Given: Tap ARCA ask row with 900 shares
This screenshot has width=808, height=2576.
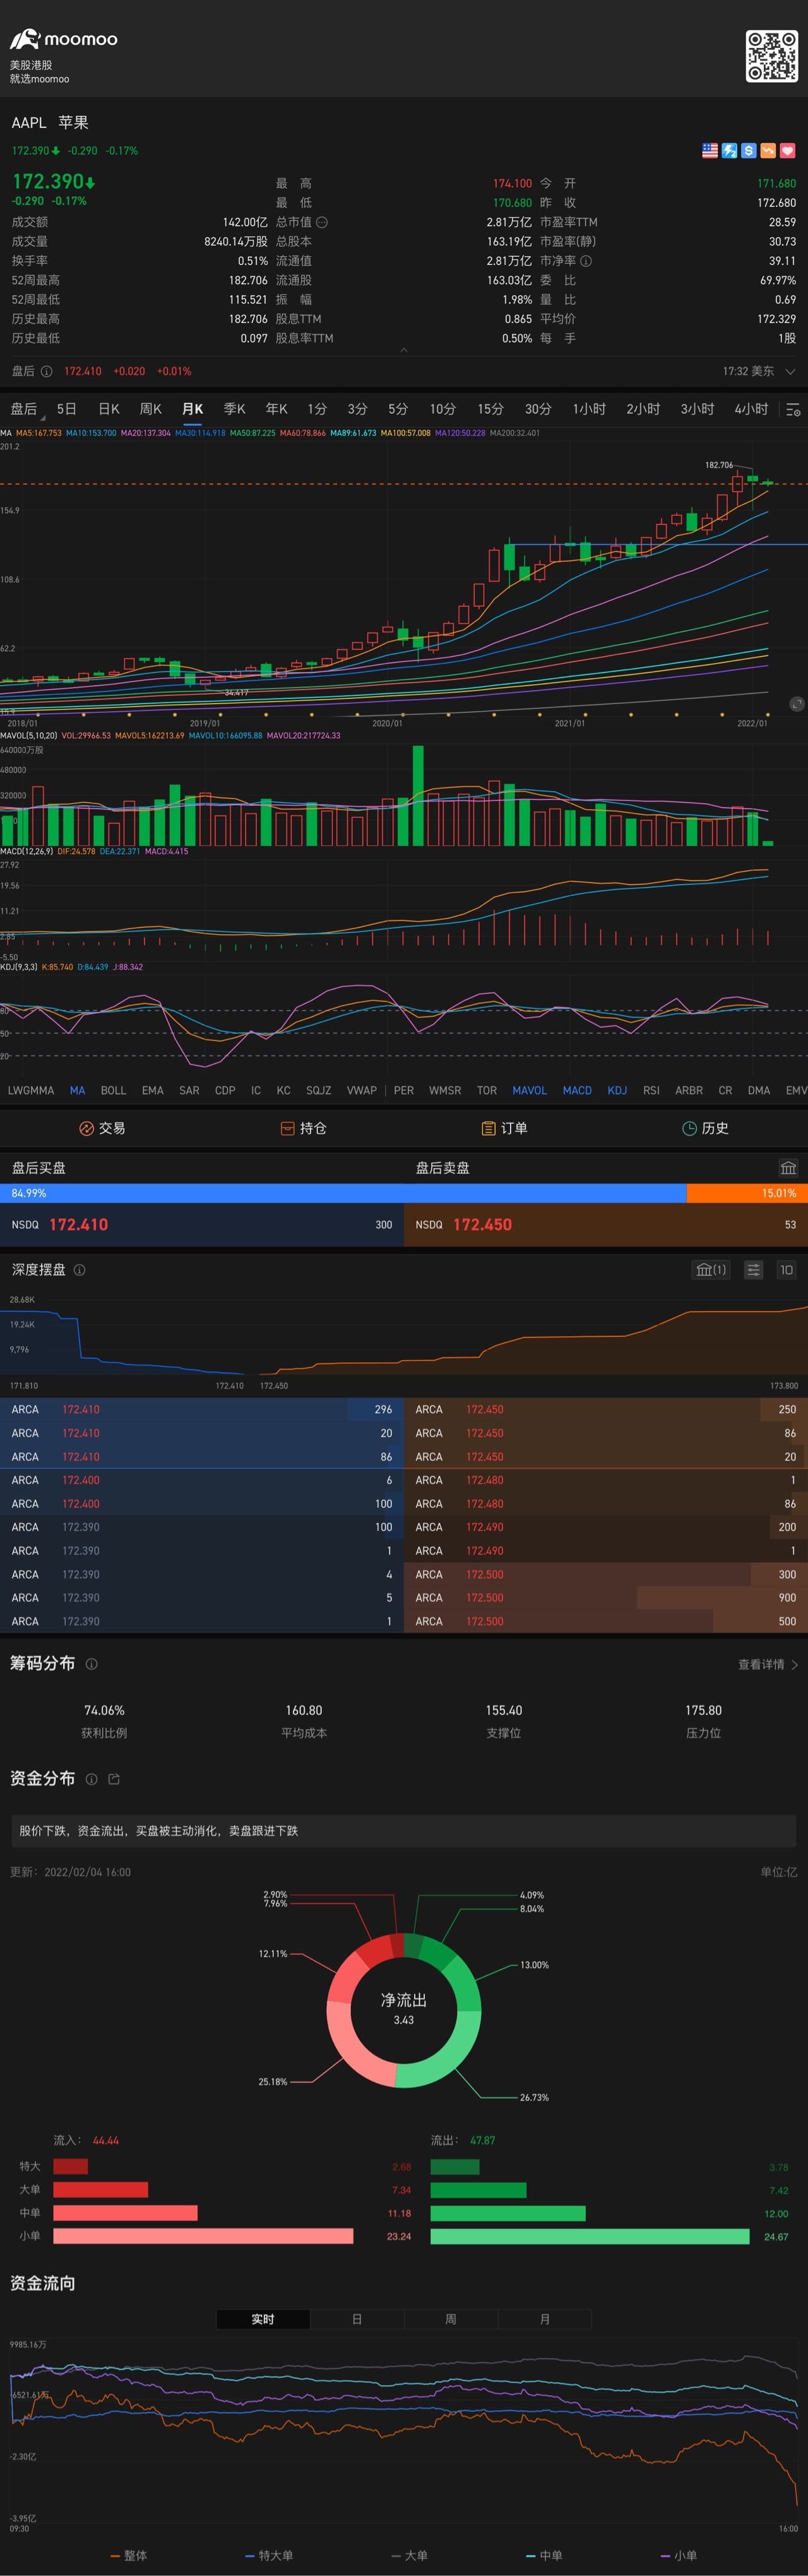Looking at the screenshot, I should pyautogui.click(x=606, y=1597).
